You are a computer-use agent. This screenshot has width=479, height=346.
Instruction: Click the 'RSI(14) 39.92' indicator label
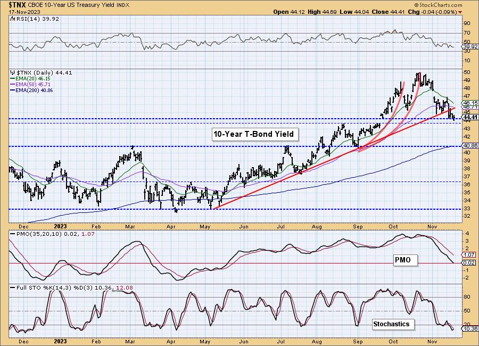pyautogui.click(x=37, y=19)
